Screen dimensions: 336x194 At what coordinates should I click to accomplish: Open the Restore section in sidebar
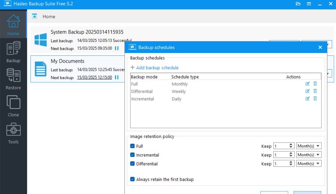(x=13, y=79)
